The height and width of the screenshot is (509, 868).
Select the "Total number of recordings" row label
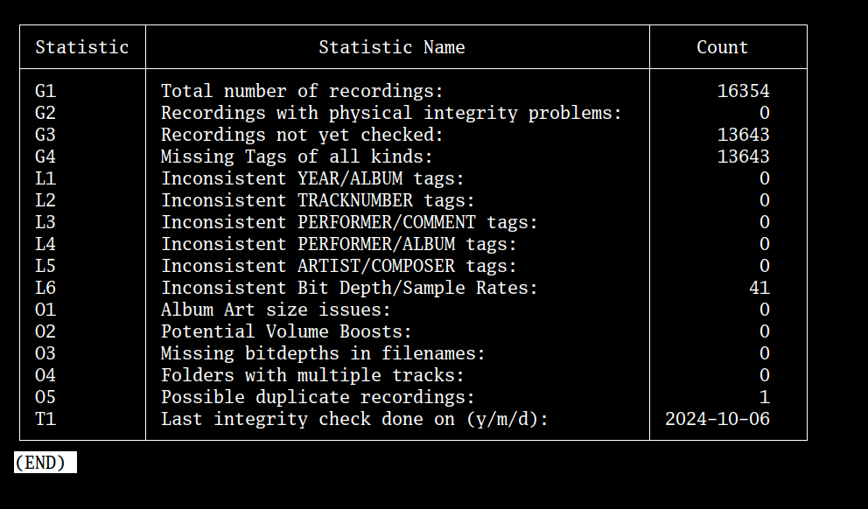tap(302, 91)
